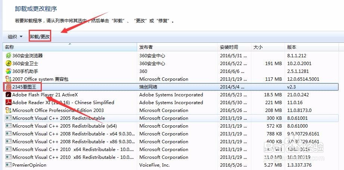Click the 2007 Office system 兼容包 icon
The width and height of the screenshot is (344, 170).
coord(8,79)
